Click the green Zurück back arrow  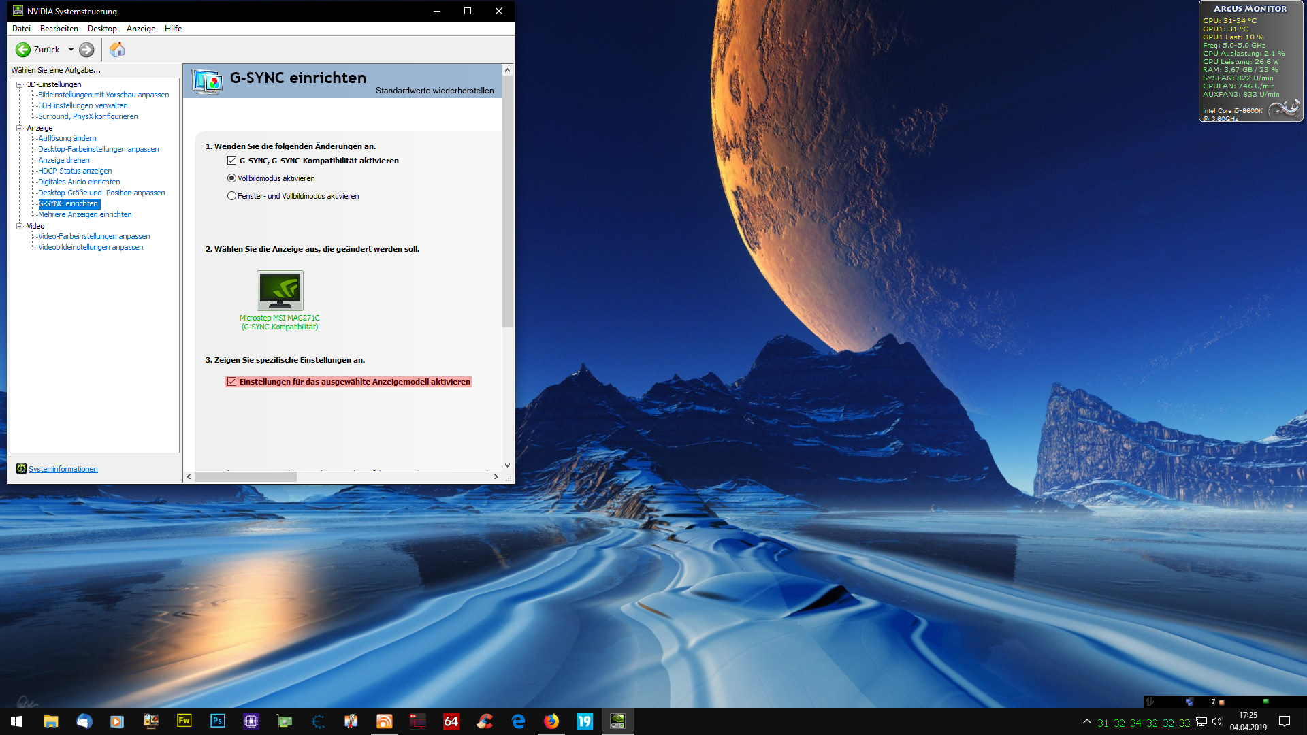click(x=23, y=50)
